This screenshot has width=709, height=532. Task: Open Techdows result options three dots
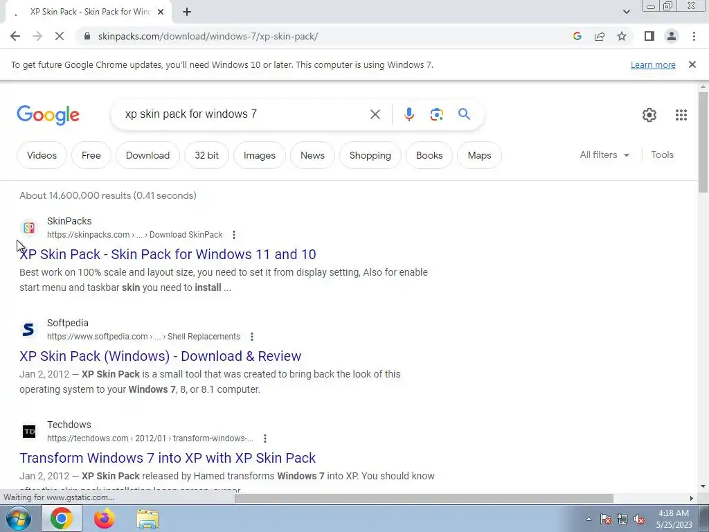point(265,438)
